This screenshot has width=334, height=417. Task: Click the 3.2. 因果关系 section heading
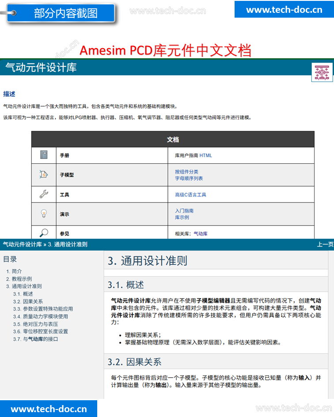click(134, 362)
